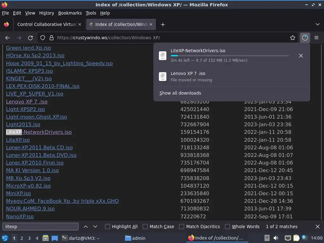
Task: Open Loner.XP.2010.Final.iso link
Action: pyautogui.click(x=35, y=163)
